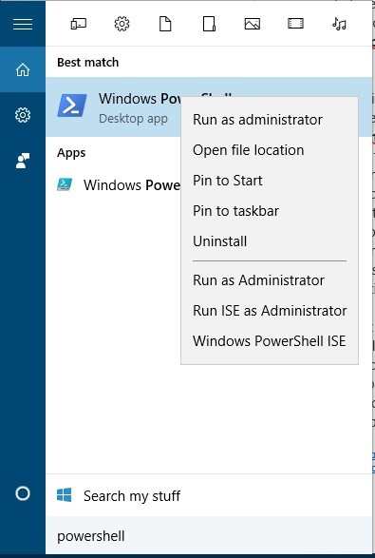Screen dimensions: 375x558
Task: Go to the Home icon in the sidebar
Action: pos(23,69)
